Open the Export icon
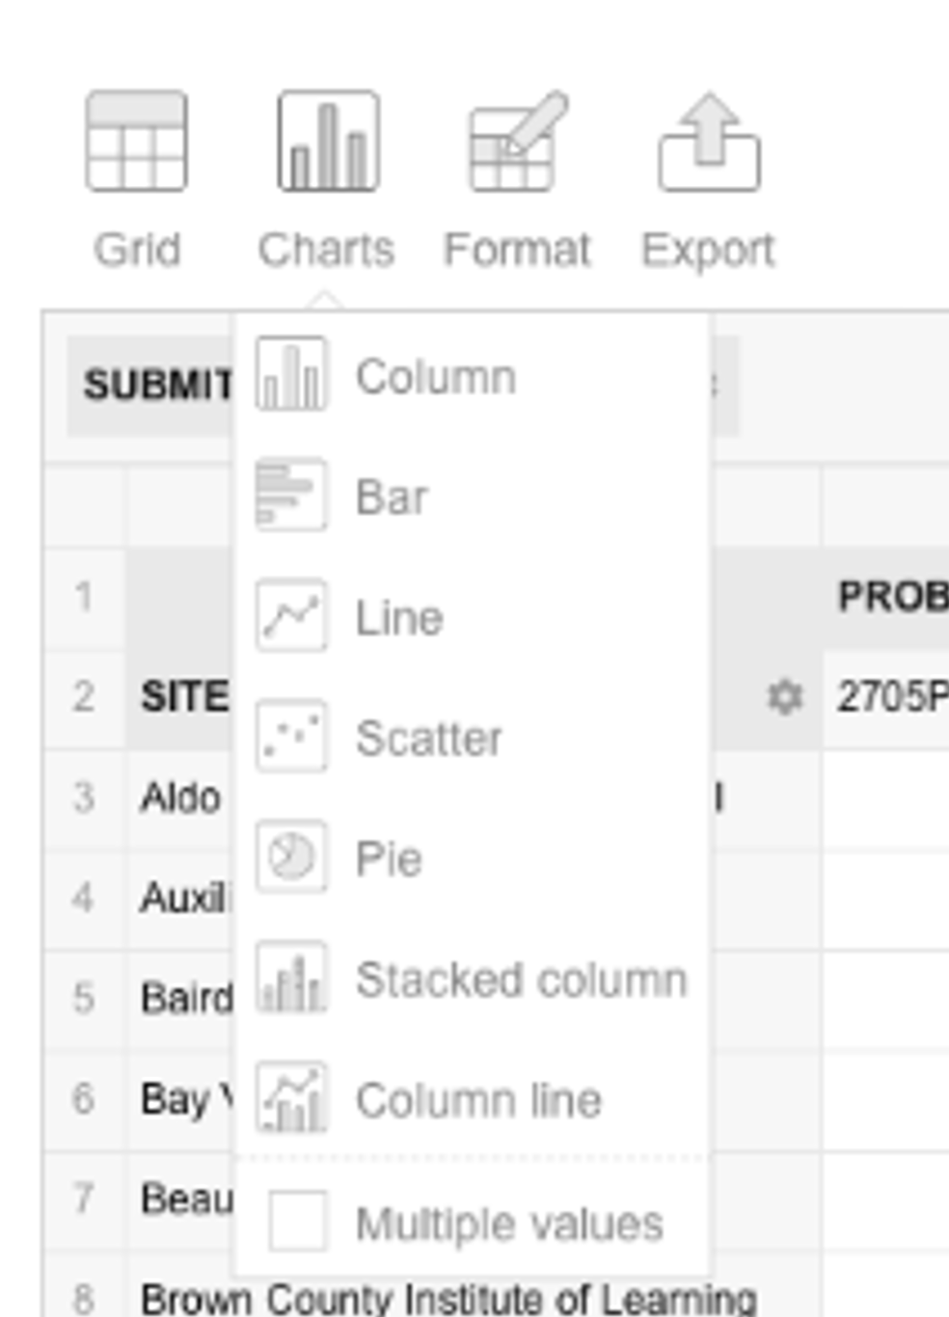The width and height of the screenshot is (949, 1317). (x=709, y=142)
